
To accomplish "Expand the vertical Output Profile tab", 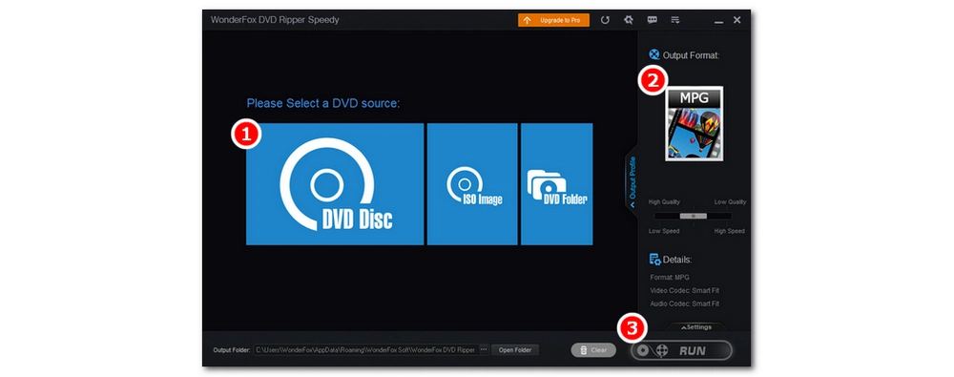I will 633,181.
